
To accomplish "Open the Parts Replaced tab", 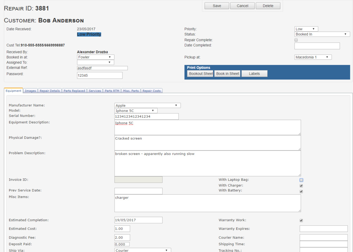I will [x=74, y=91].
